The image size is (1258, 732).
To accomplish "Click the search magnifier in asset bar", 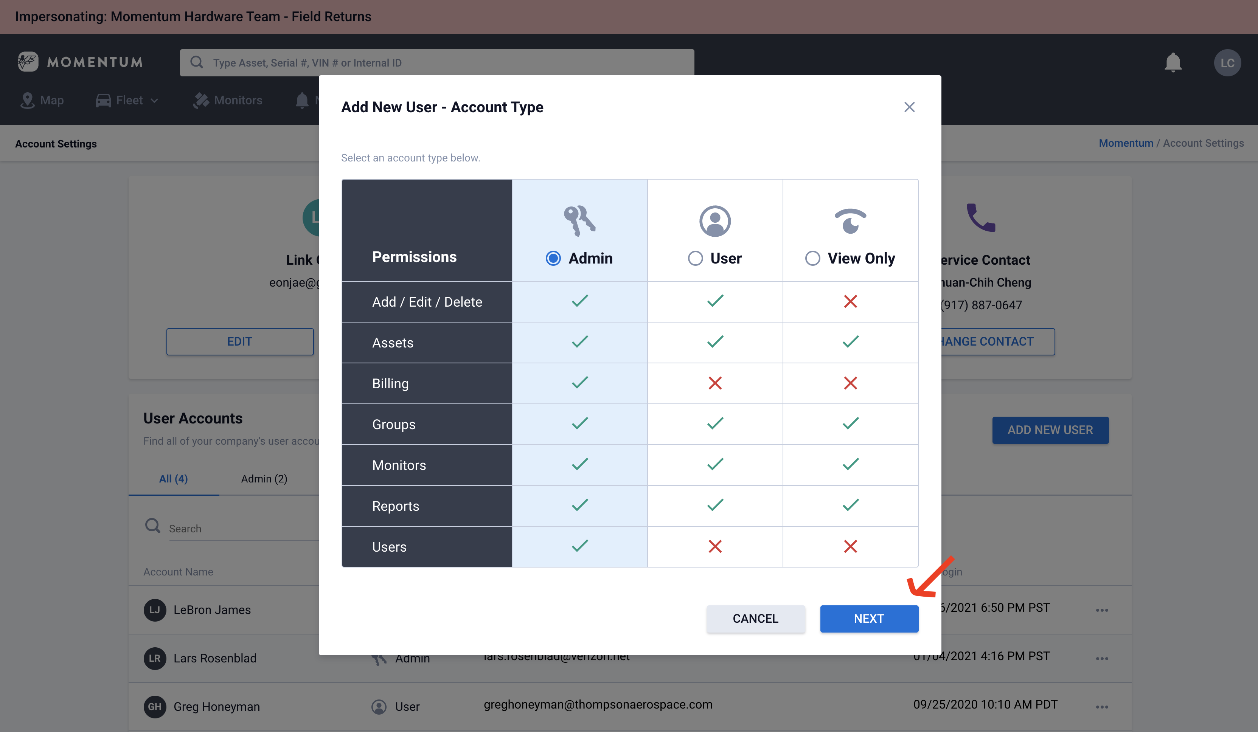I will (x=197, y=62).
